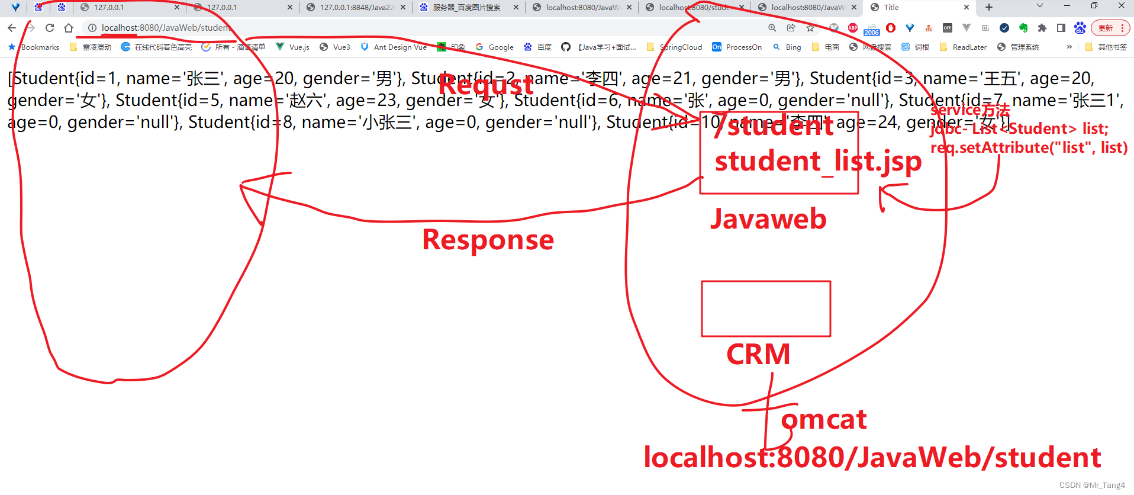This screenshot has width=1134, height=495.
Task: Open the 2006 badge extension
Action: point(872,29)
